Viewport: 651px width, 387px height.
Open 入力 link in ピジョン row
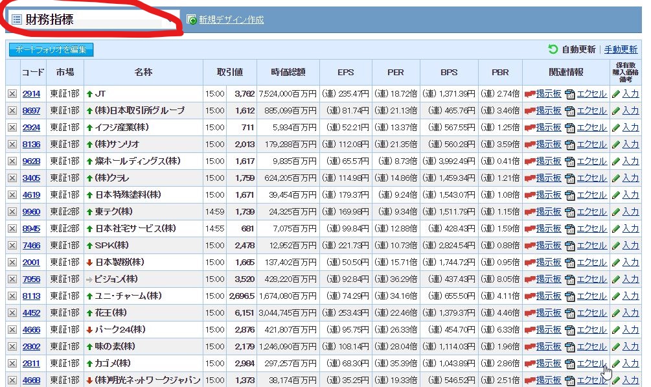(x=630, y=279)
